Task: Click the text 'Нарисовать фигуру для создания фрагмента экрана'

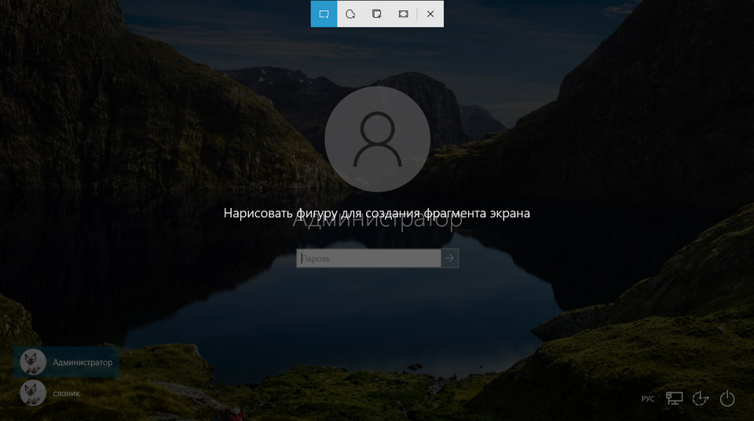Action: (x=377, y=213)
